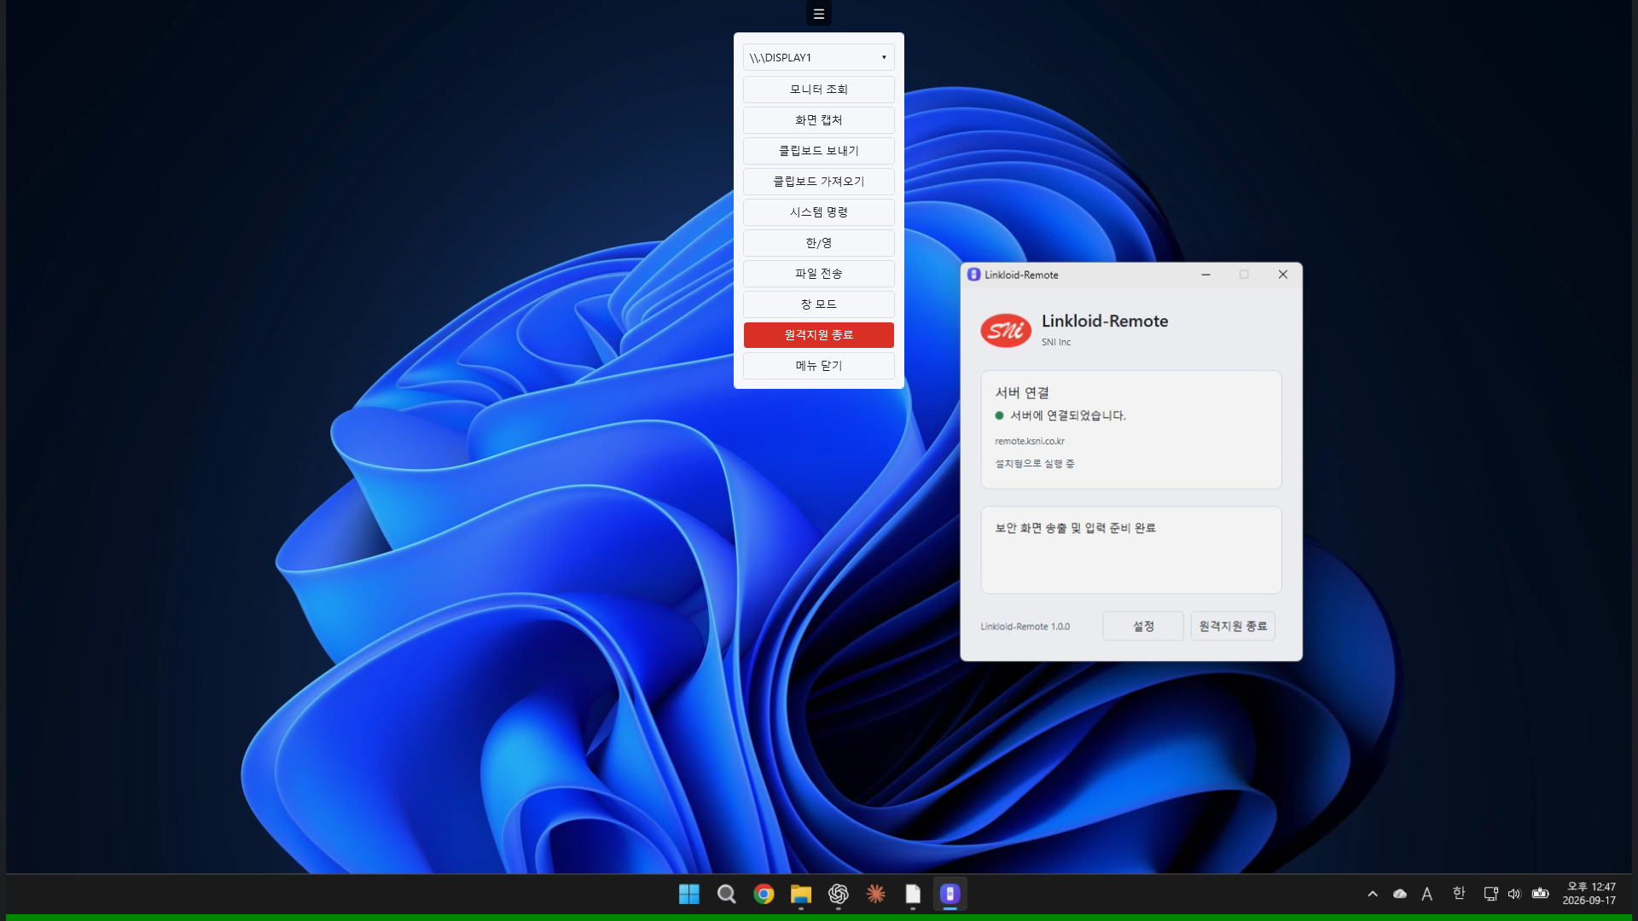Click the OneDrive cloud tray icon

tap(1399, 894)
